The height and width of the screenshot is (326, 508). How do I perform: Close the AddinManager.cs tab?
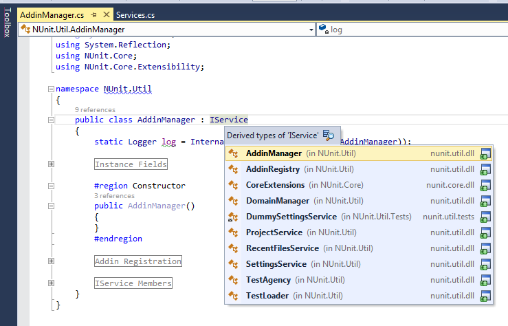coord(107,14)
